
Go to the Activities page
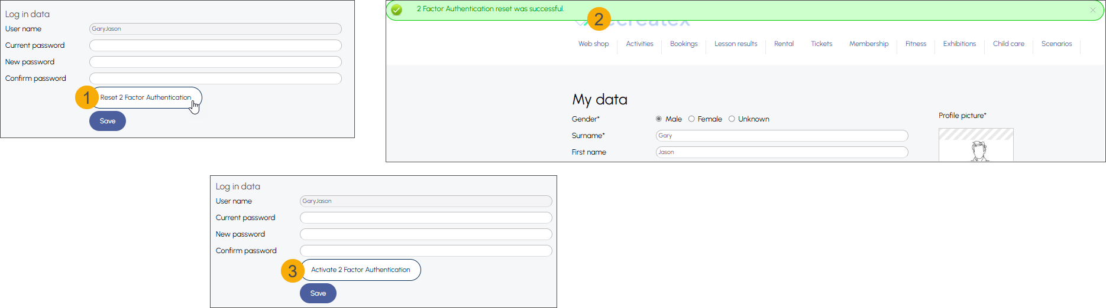[x=639, y=44]
